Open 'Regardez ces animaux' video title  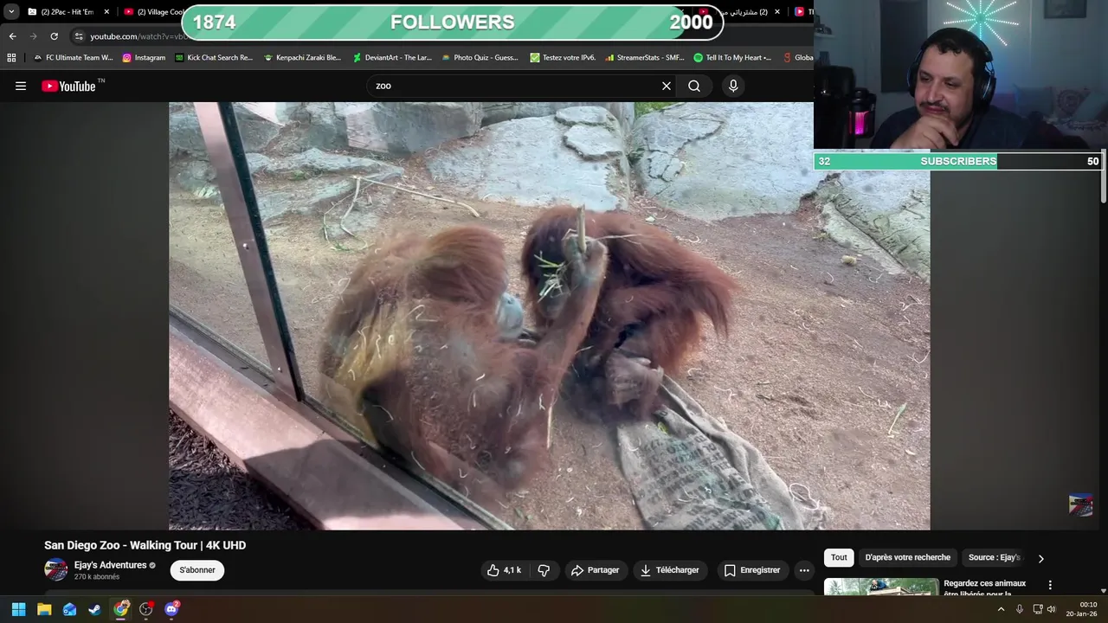point(984,588)
